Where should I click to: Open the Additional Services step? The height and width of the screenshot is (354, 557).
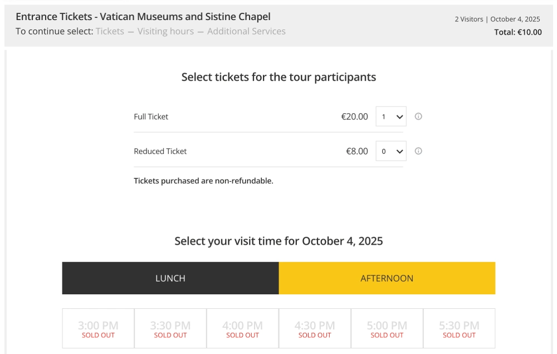point(246,31)
